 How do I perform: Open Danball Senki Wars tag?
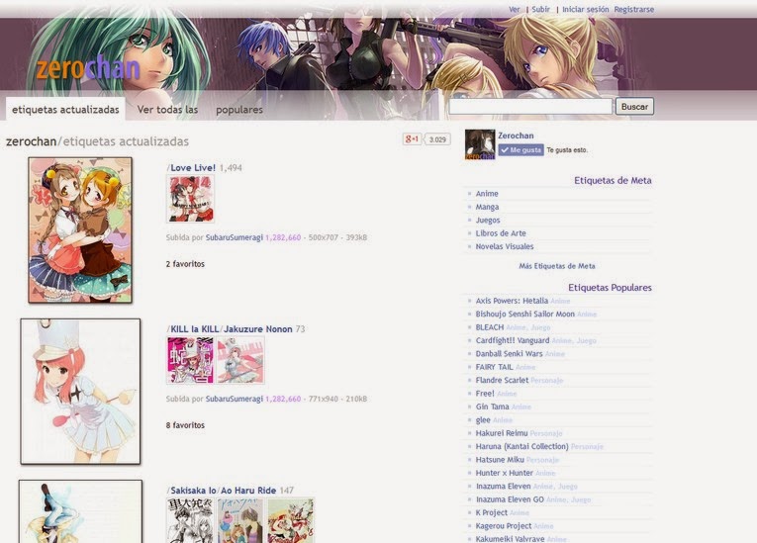[x=509, y=354]
